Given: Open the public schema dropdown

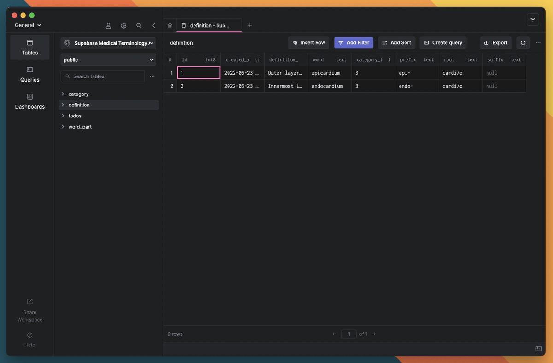Looking at the screenshot, I should 108,60.
